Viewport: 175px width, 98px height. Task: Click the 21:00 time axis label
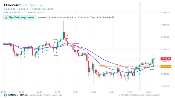[x=58, y=92]
